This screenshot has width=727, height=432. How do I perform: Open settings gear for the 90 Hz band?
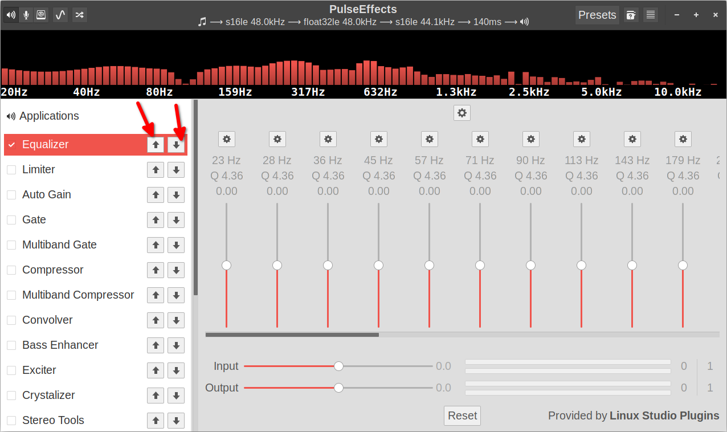[531, 139]
